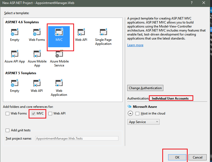The image size is (212, 162).
Task: Pick the Web API template
Action: coord(81,35)
